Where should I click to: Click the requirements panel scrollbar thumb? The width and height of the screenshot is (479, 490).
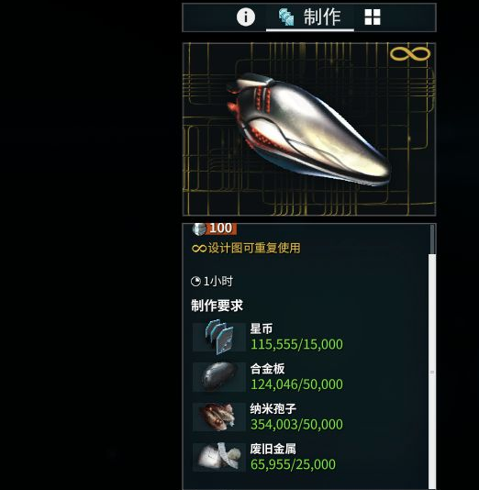tap(432, 372)
